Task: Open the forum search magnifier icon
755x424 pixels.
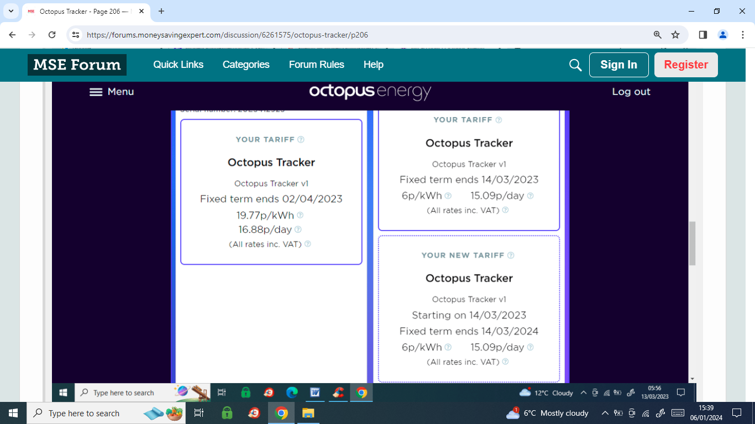Action: pyautogui.click(x=575, y=65)
